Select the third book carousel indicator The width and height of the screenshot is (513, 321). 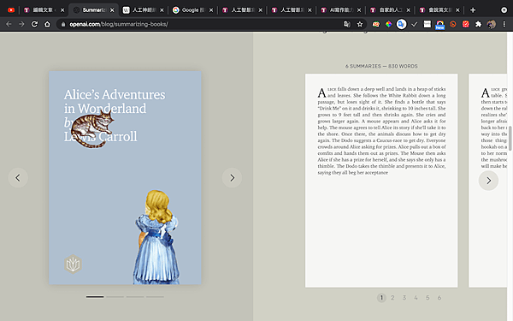[135, 297]
